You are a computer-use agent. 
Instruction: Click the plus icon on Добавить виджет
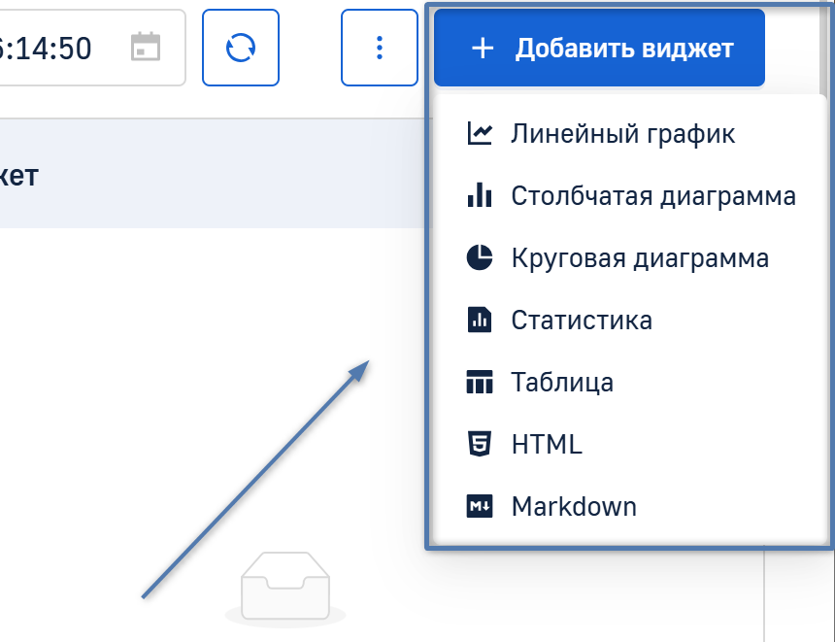coord(482,48)
